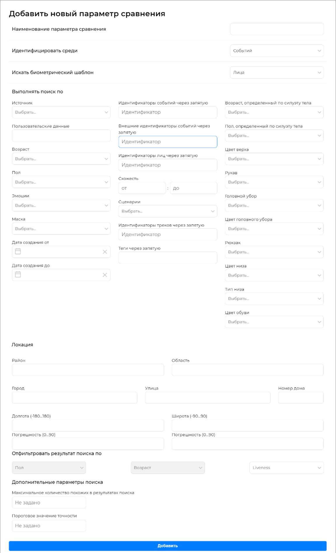Image resolution: width=336 pixels, height=553 pixels.
Task: Expand the 'Цвет верха' dropdown
Action: click(274, 159)
